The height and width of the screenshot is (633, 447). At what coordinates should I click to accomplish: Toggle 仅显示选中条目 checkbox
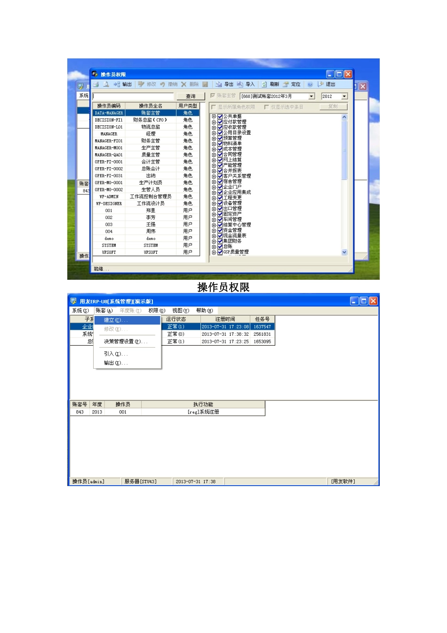tap(267, 107)
